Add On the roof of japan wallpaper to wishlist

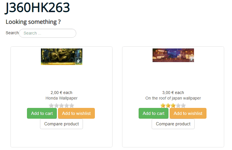(188, 113)
